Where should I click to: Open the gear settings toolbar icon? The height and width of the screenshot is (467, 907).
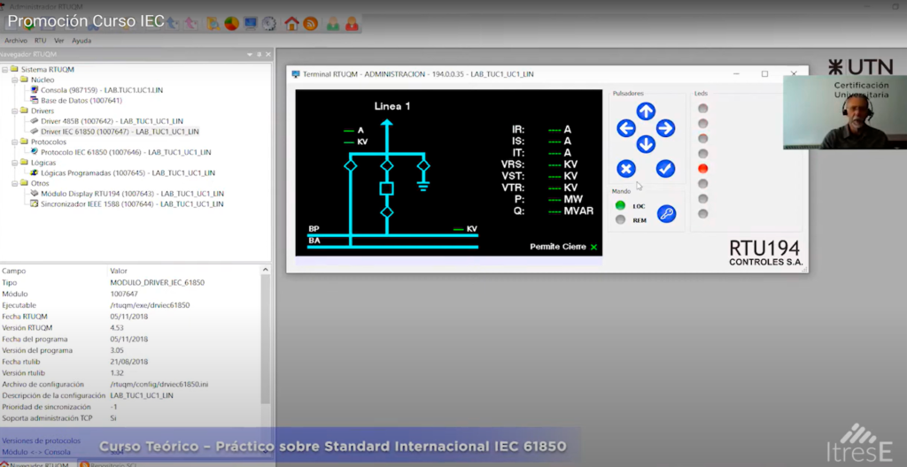pos(269,24)
